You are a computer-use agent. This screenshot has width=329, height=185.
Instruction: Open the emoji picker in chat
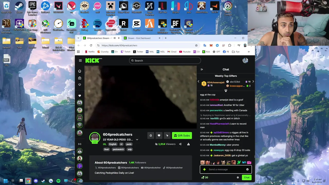tap(248, 169)
